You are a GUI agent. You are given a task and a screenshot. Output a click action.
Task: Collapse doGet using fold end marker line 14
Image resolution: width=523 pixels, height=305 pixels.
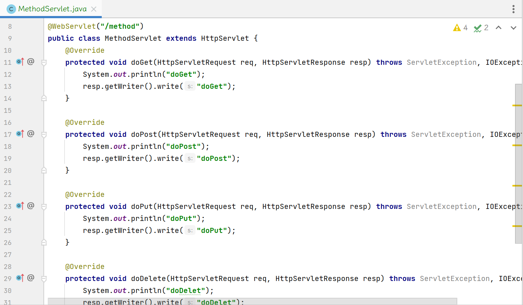click(44, 98)
